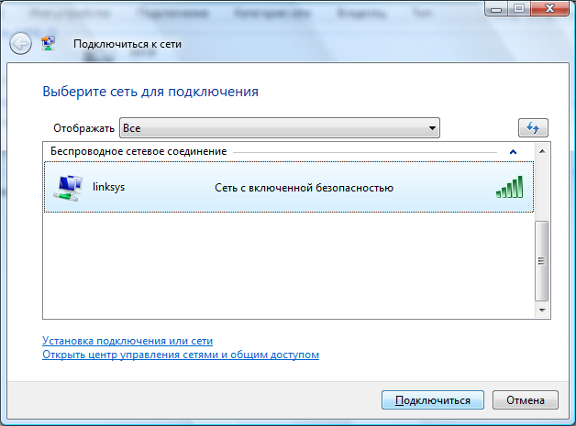This screenshot has width=576, height=426.
Task: Collapse the Беспроводное сетевое соединение group
Action: [513, 151]
